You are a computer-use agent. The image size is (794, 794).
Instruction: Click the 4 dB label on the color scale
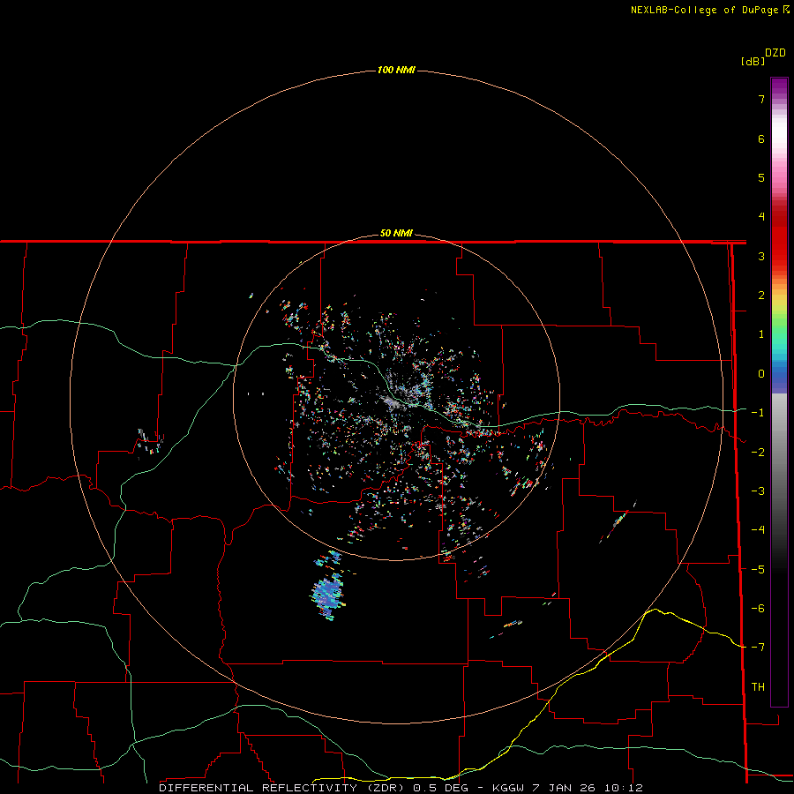(x=761, y=217)
